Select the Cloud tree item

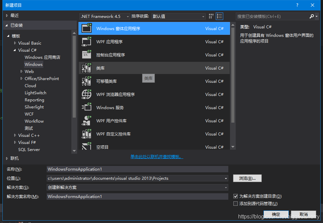point(30,85)
